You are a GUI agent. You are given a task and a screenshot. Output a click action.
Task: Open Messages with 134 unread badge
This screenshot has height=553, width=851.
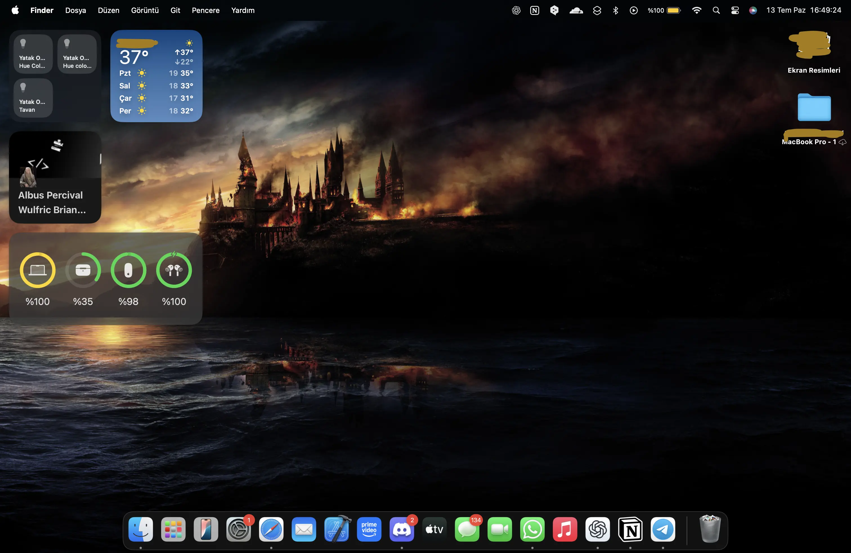pyautogui.click(x=467, y=529)
